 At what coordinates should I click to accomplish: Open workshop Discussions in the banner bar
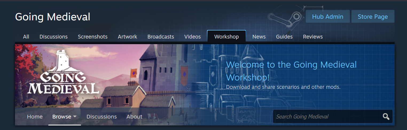tap(101, 117)
